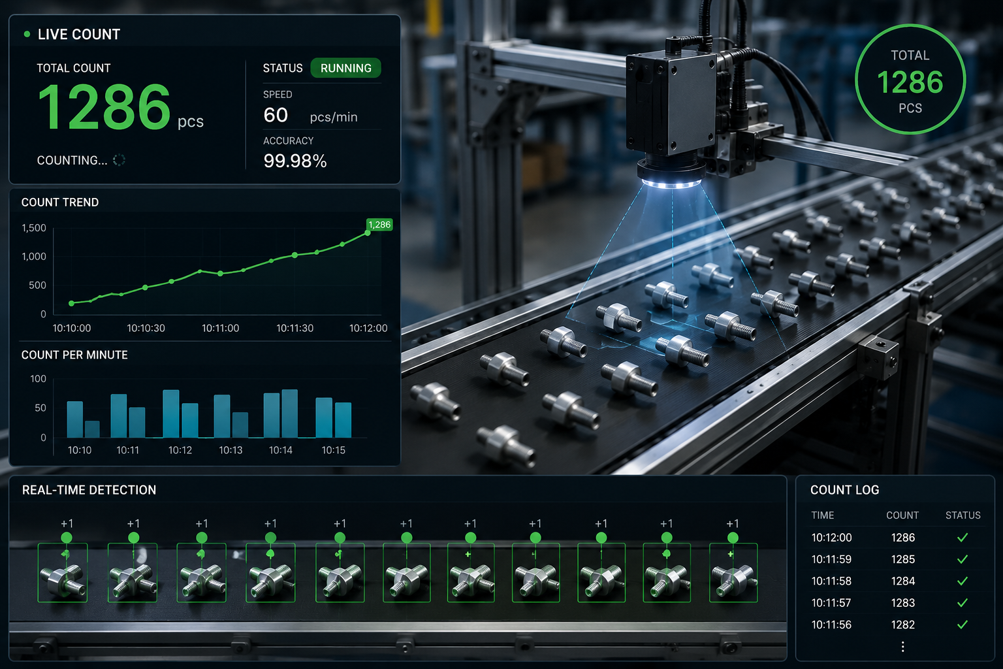
Task: Click the STATUS column header in Count Log
Action: click(x=963, y=515)
